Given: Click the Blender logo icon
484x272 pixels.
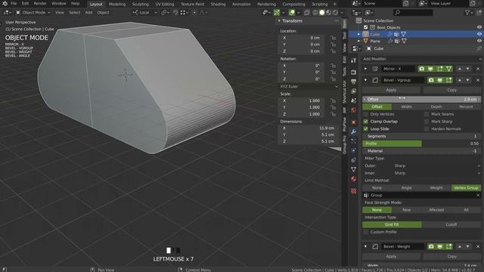Looking at the screenshot, I should pyautogui.click(x=5, y=4).
